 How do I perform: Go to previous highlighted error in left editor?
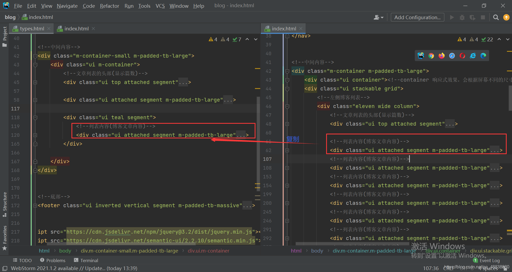point(247,39)
